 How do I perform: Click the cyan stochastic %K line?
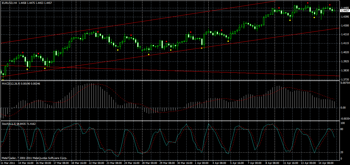[x=127, y=129]
